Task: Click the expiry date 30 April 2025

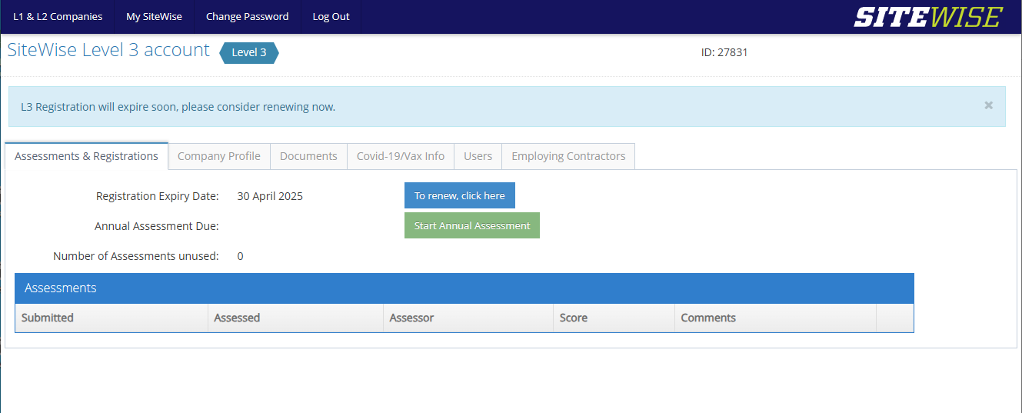Action: [x=270, y=196]
